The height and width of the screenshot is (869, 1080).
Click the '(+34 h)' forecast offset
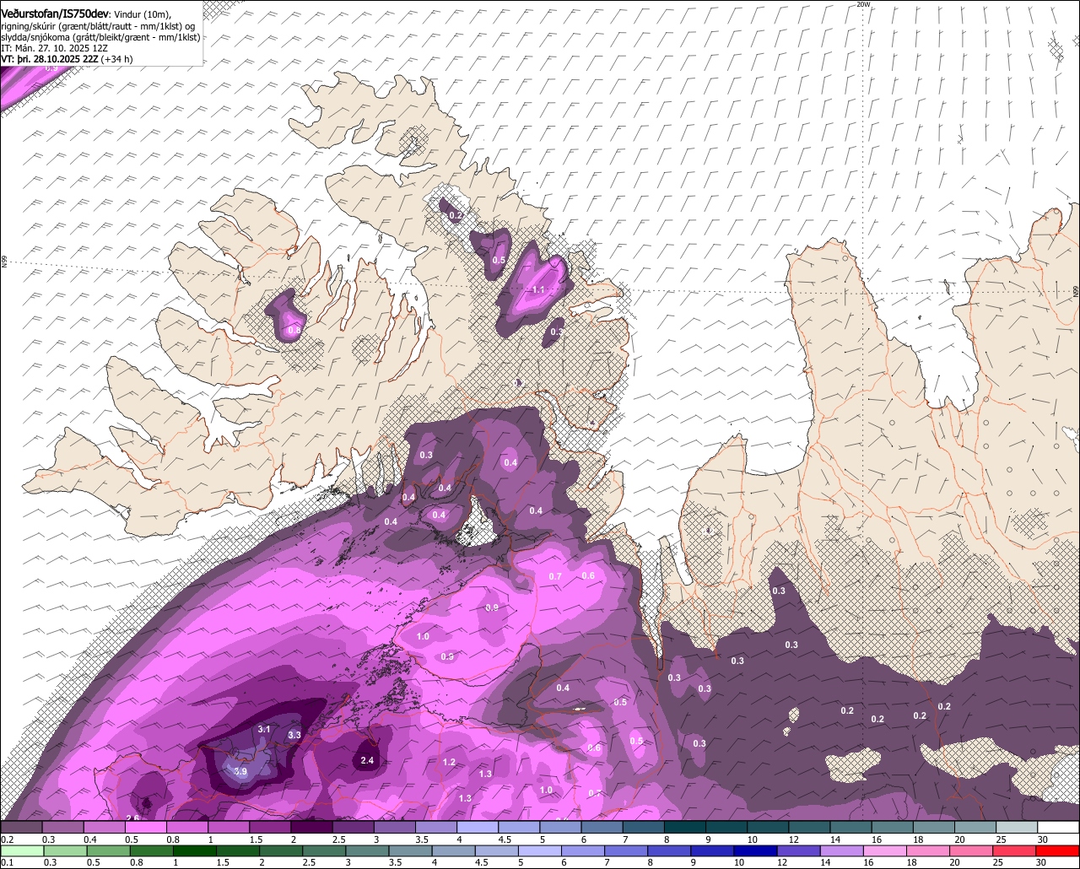coord(117,59)
